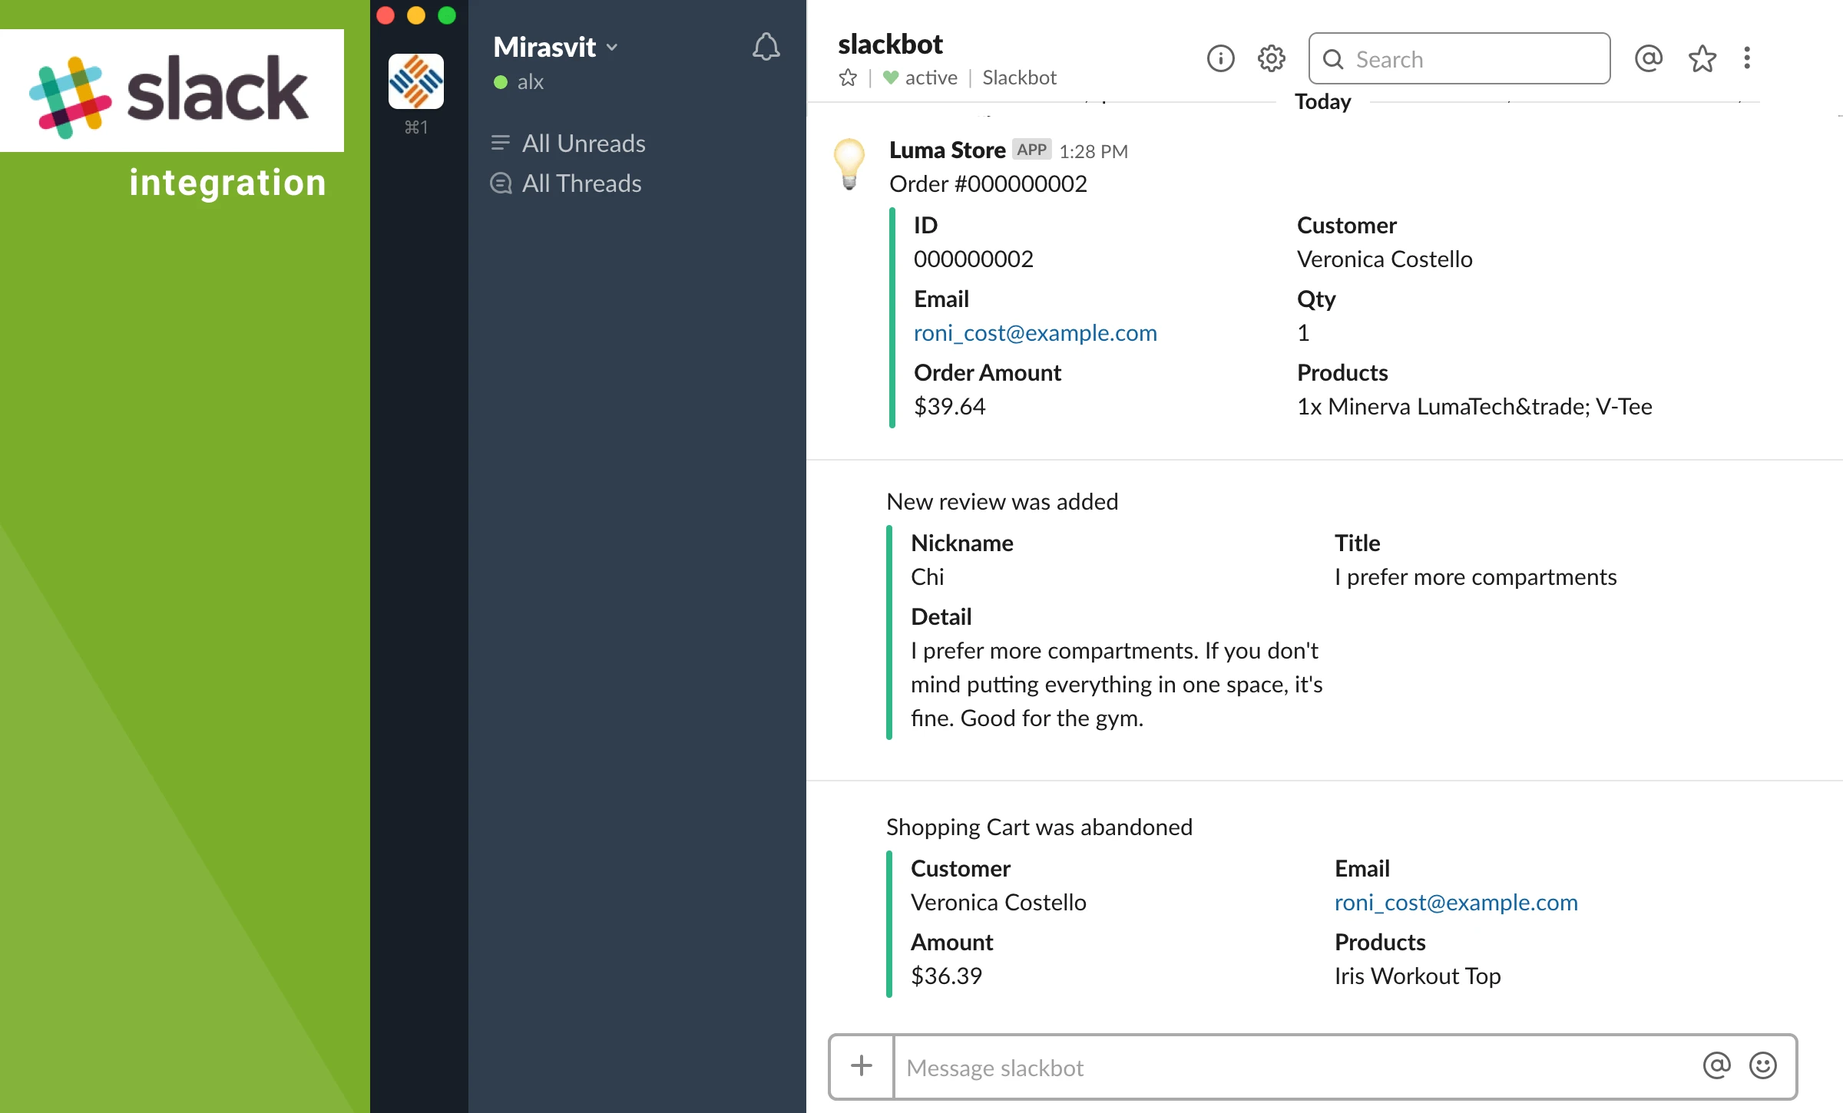Screen dimensions: 1843x1113
Task: Click the plus attach button in message box
Action: (x=862, y=1065)
